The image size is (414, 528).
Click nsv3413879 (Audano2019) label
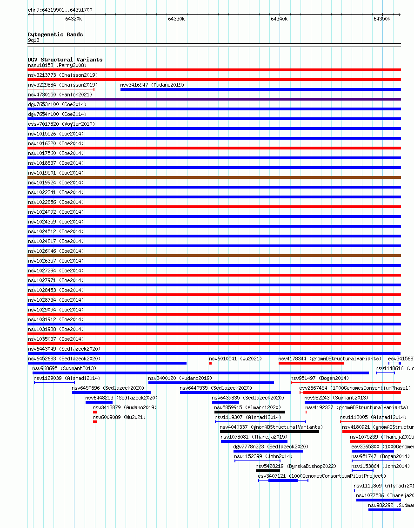pos(125,407)
